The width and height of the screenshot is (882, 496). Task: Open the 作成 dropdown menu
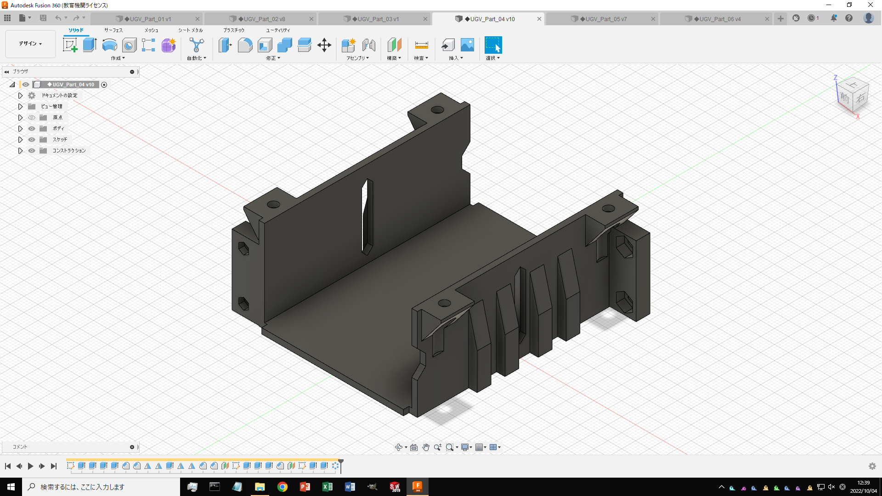pyautogui.click(x=117, y=58)
